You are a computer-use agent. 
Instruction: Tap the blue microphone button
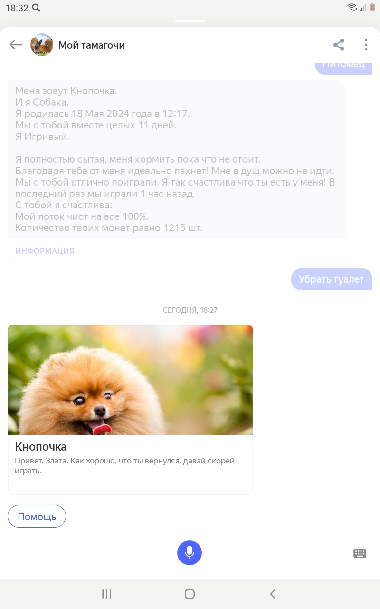tap(190, 553)
